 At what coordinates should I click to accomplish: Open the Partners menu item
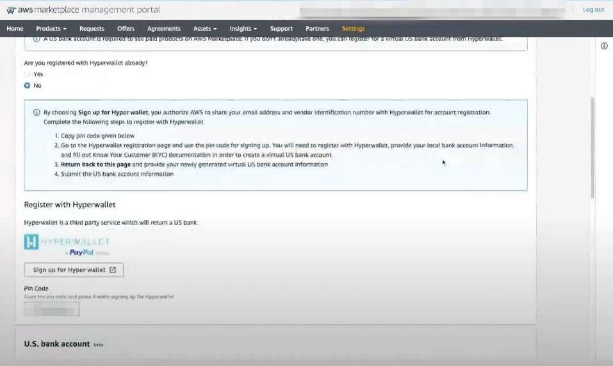click(x=317, y=29)
